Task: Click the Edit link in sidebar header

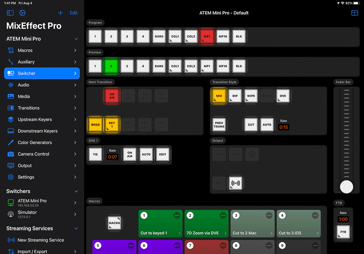Action: (74, 13)
